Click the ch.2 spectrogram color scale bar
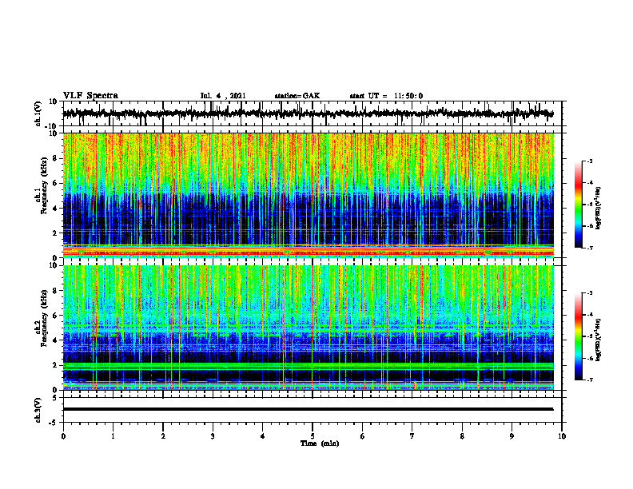The height and width of the screenshot is (489, 633). point(578,336)
